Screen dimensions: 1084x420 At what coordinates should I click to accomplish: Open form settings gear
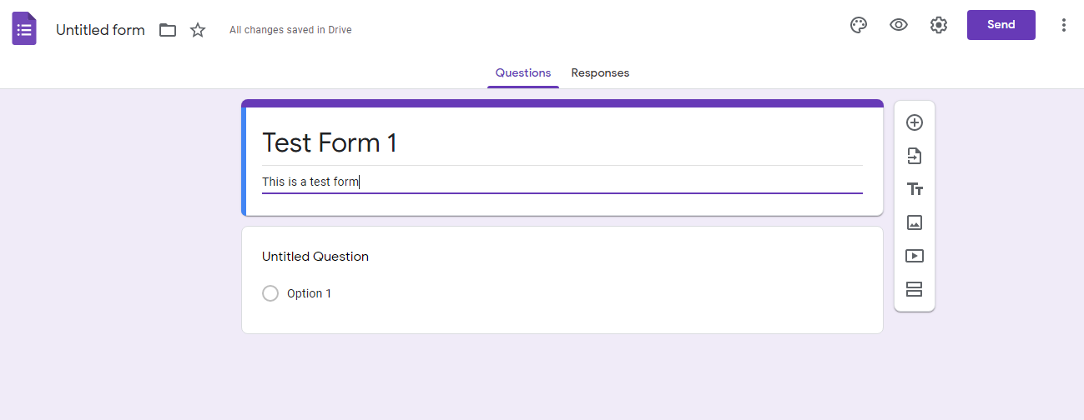click(x=939, y=25)
